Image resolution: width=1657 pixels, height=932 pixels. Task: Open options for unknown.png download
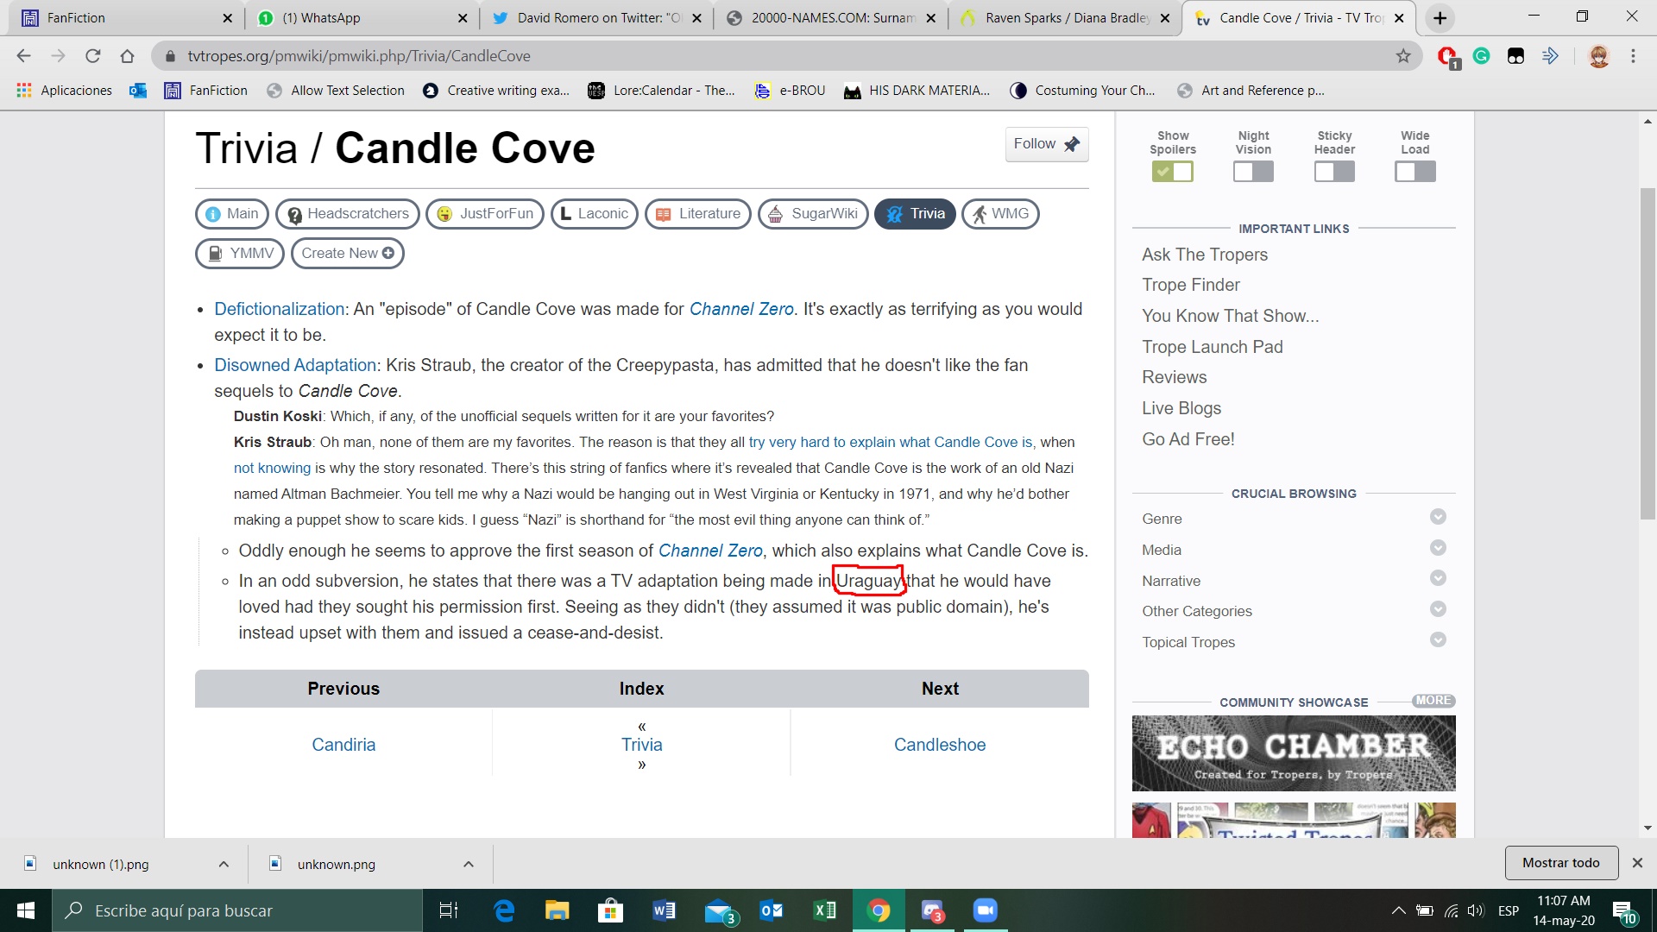469,864
